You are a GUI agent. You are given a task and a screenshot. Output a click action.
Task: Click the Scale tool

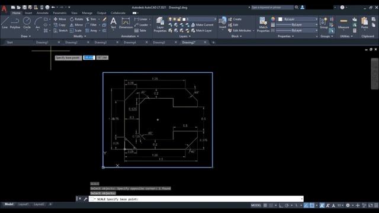coord(76,31)
